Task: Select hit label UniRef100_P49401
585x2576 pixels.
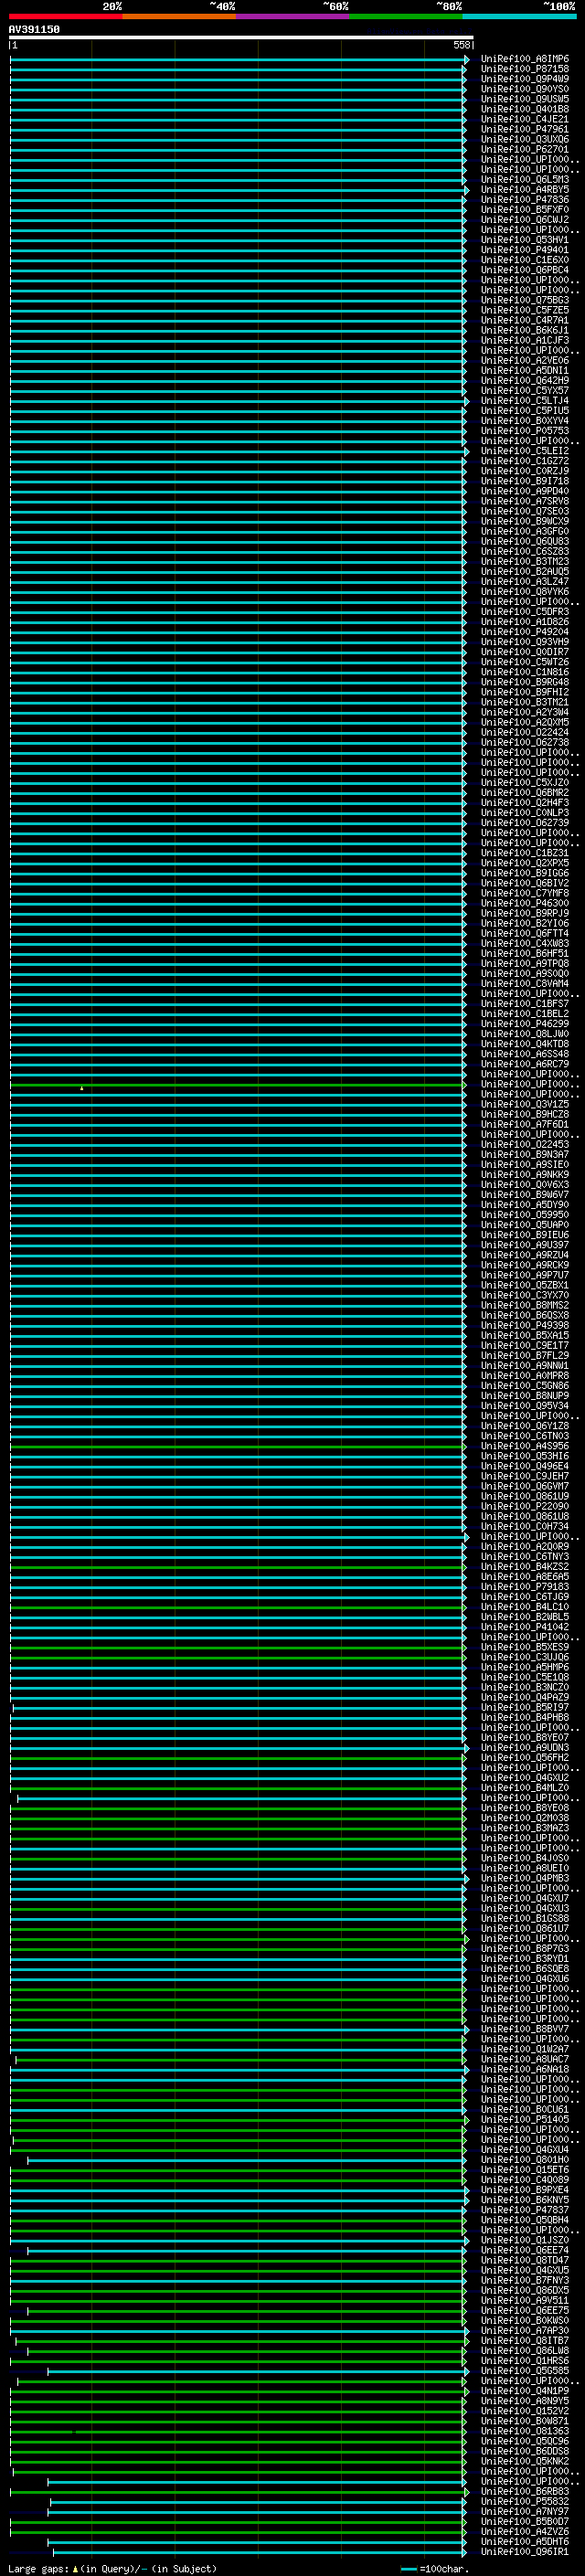Action: (x=524, y=250)
